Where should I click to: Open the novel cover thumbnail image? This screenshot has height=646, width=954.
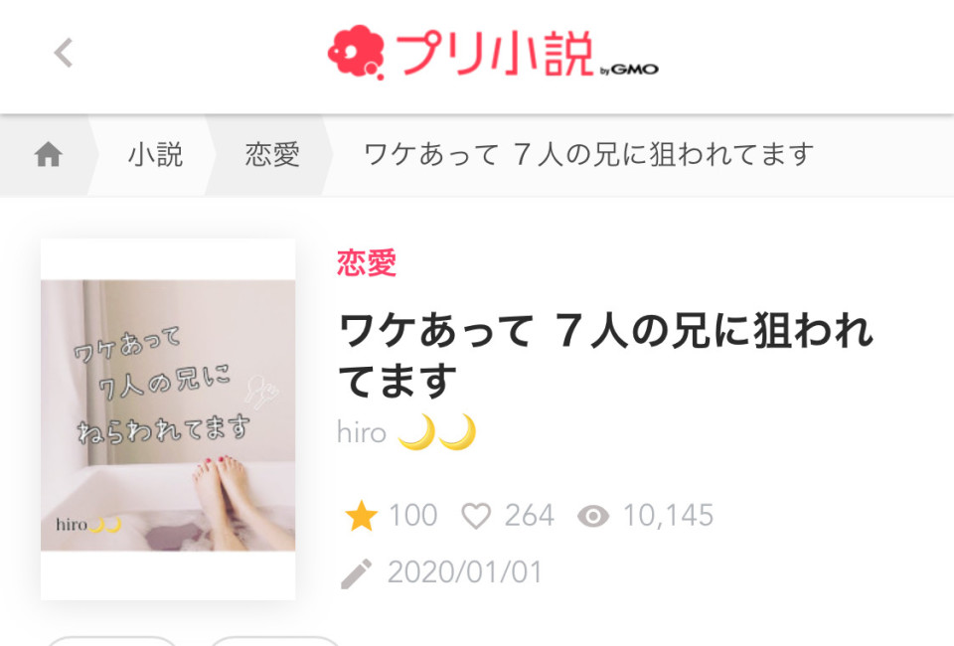coord(168,419)
